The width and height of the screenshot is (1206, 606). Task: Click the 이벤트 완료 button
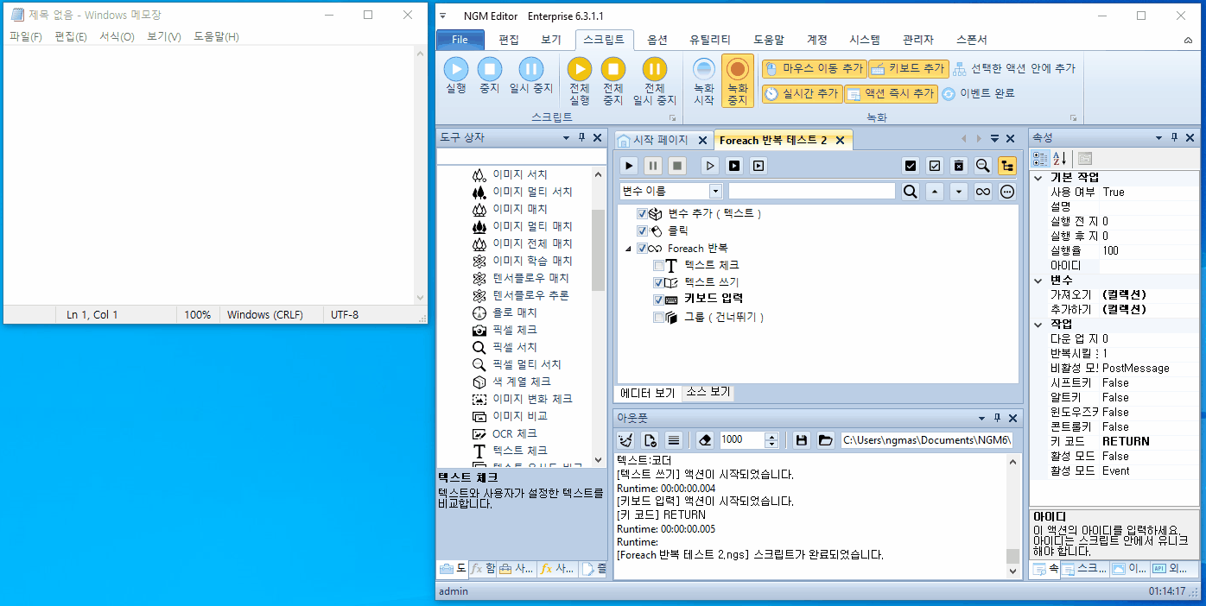click(978, 93)
